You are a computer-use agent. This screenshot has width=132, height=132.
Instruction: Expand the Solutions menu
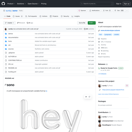[21, 4]
